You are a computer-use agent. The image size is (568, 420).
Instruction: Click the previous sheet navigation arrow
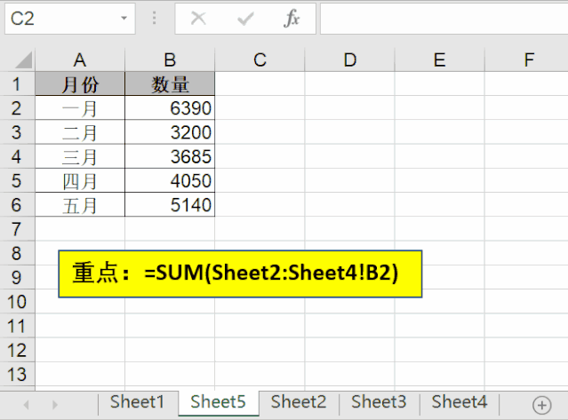26,404
